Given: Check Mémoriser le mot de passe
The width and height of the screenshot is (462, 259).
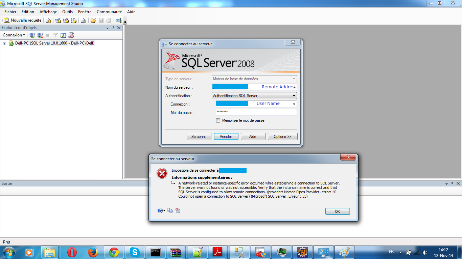Looking at the screenshot, I should (218, 120).
